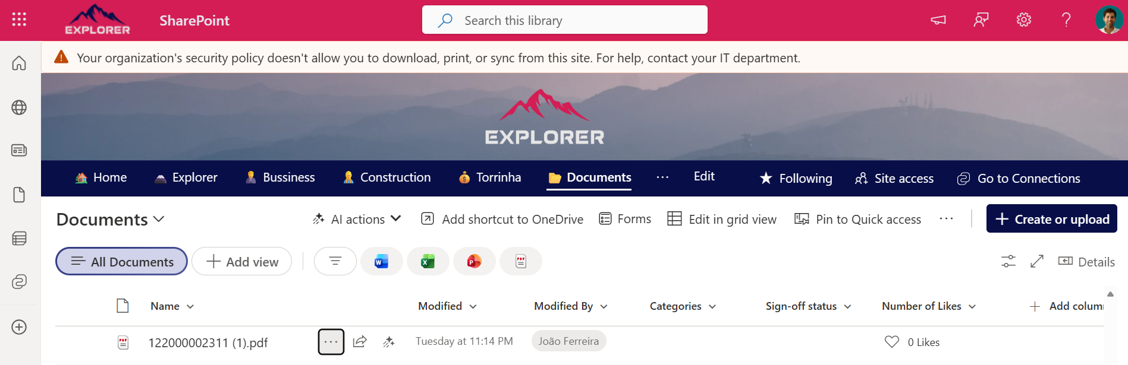Screen dimensions: 1128x365
Task: Open the Home navigation tab
Action: 101,177
